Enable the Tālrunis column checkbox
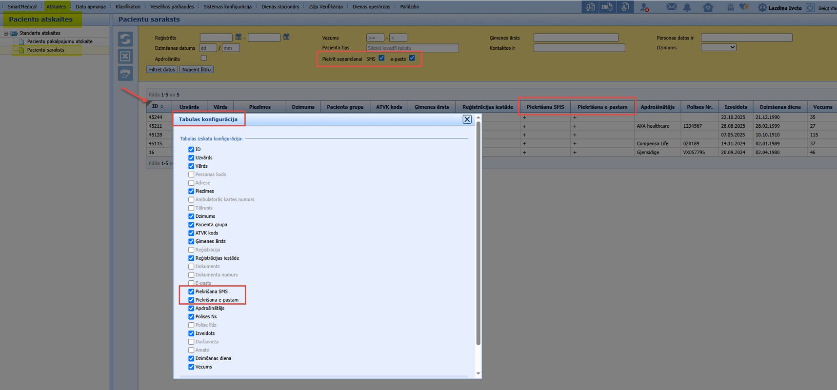 [x=191, y=208]
